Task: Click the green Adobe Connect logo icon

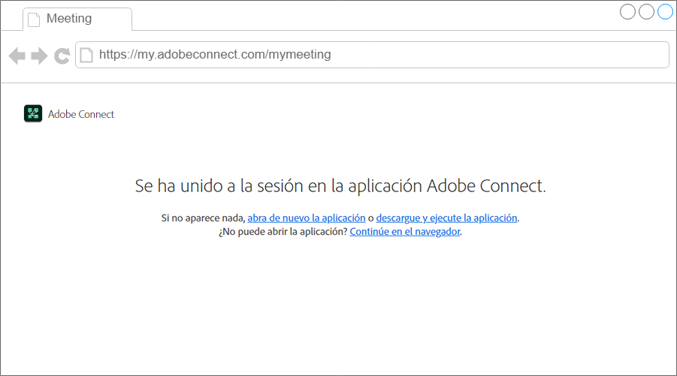Action: tap(33, 114)
